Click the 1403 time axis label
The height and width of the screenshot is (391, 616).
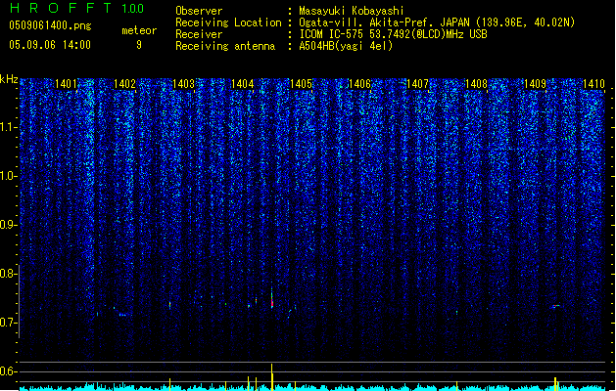pos(183,84)
